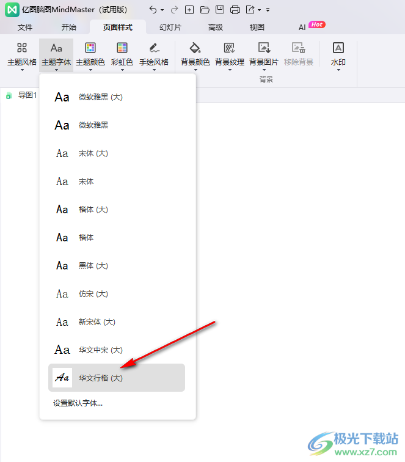Choose the 楷体 theme font
The image size is (405, 462).
pyautogui.click(x=117, y=238)
